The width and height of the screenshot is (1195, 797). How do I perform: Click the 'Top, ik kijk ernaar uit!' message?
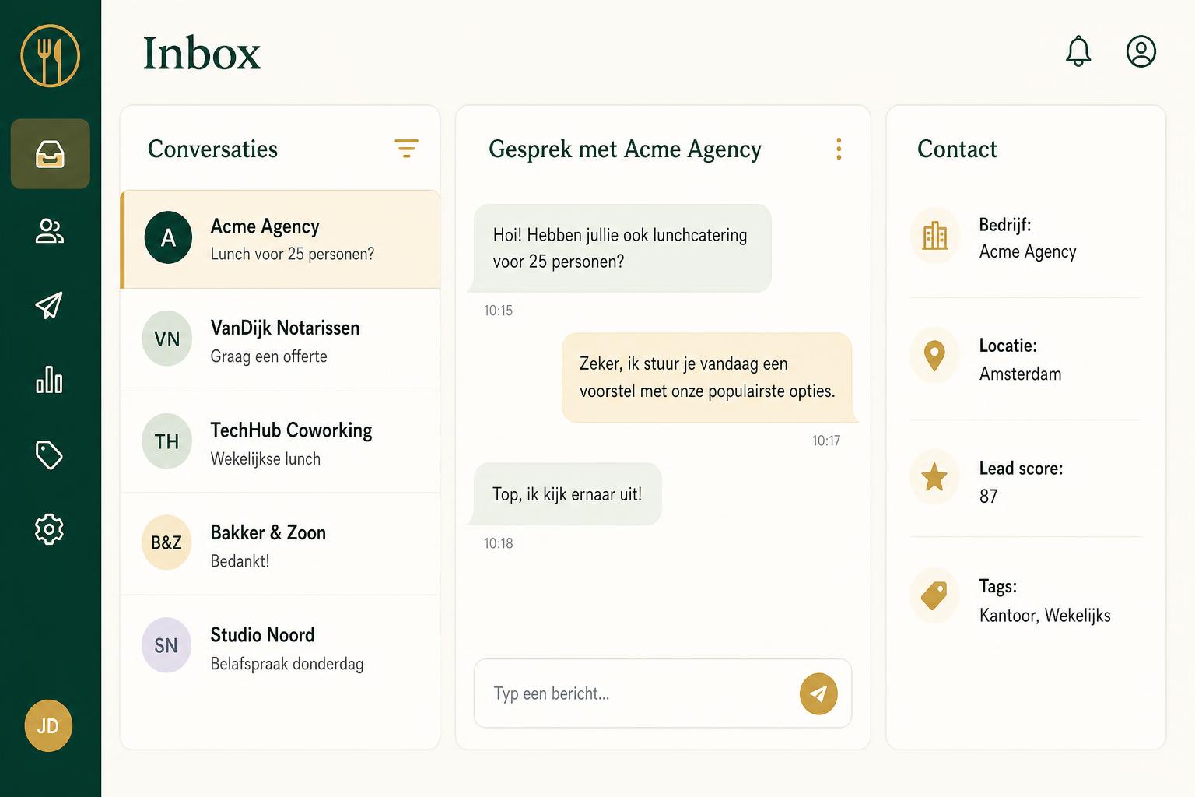567,494
